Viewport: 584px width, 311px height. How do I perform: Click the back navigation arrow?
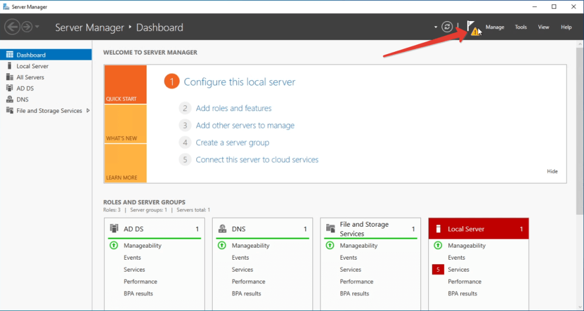click(x=12, y=27)
